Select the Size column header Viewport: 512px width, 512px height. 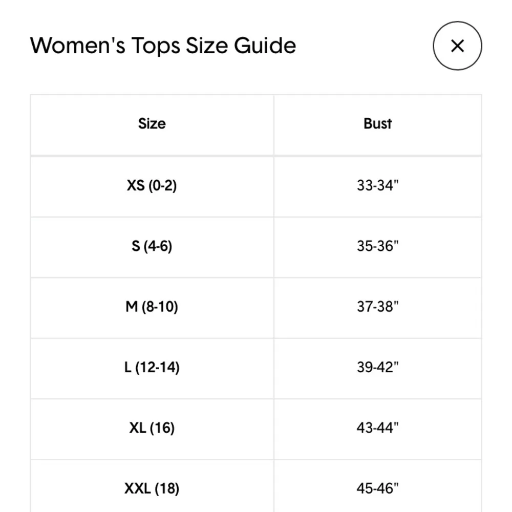pyautogui.click(x=152, y=124)
